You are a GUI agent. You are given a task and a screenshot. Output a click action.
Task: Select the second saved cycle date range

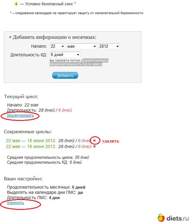(x=31, y=147)
